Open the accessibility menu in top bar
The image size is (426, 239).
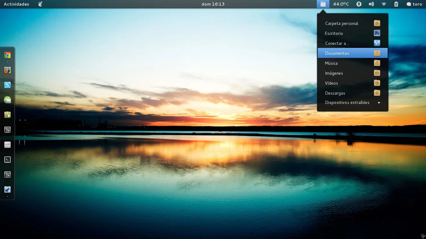(359, 4)
